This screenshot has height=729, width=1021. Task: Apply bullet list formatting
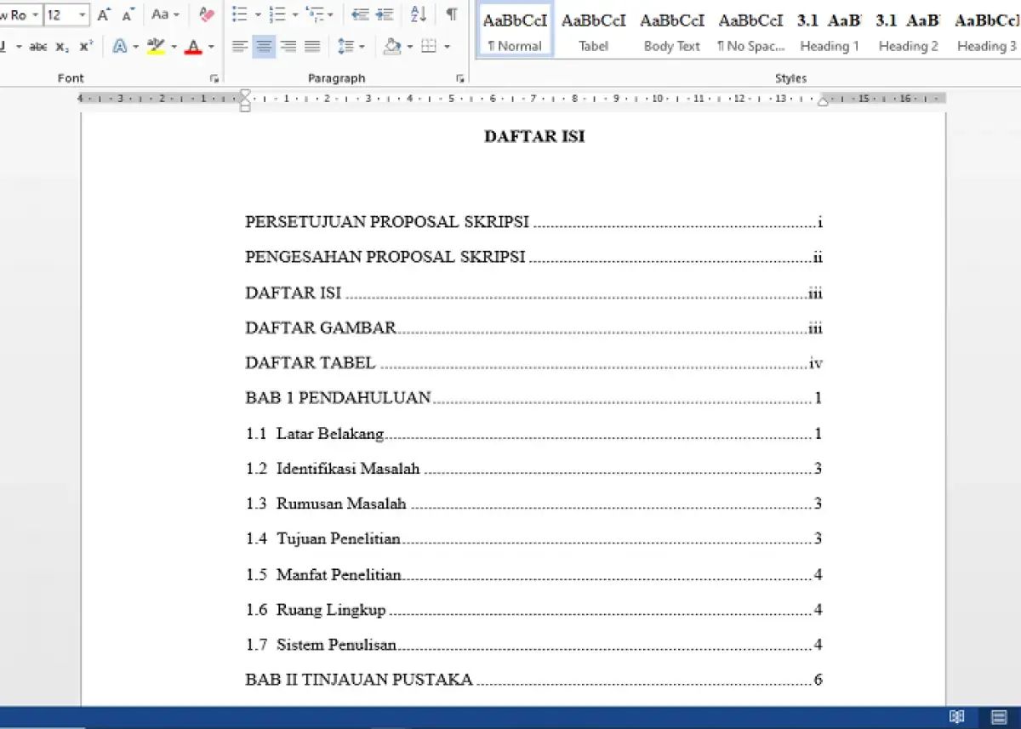(240, 14)
